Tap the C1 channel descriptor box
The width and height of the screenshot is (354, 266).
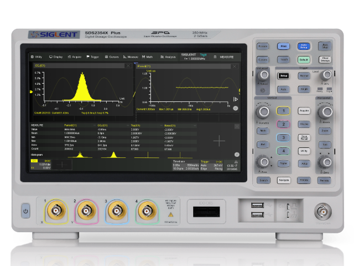pyautogui.click(x=40, y=165)
